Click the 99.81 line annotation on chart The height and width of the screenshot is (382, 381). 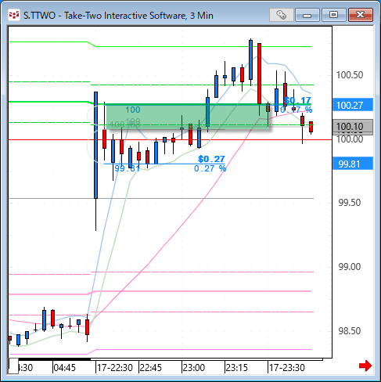[128, 168]
